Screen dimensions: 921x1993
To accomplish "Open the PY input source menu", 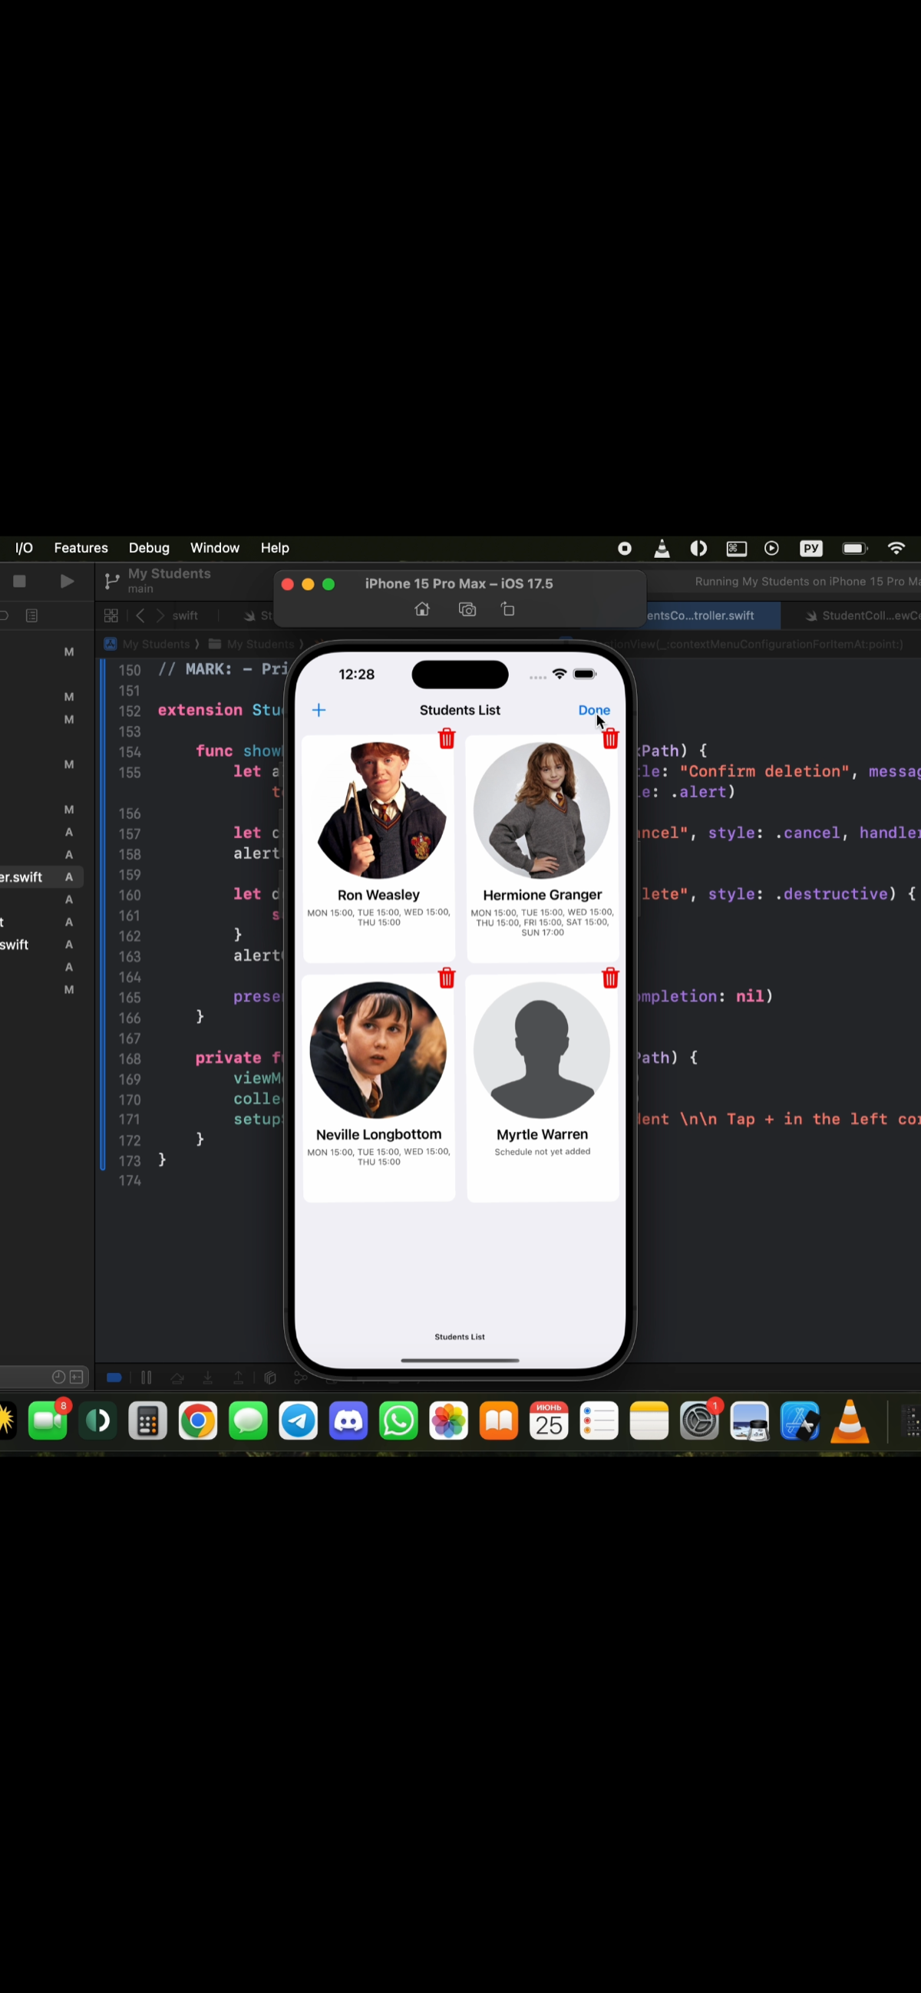I will (810, 548).
